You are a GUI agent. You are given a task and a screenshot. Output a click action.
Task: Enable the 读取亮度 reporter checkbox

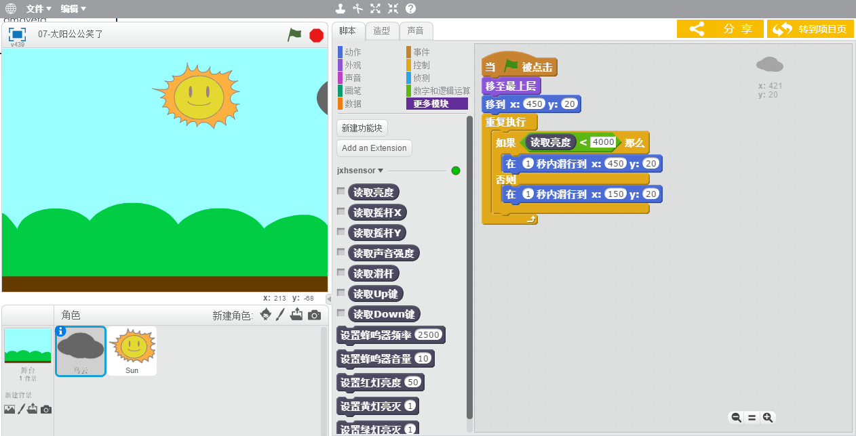click(341, 192)
